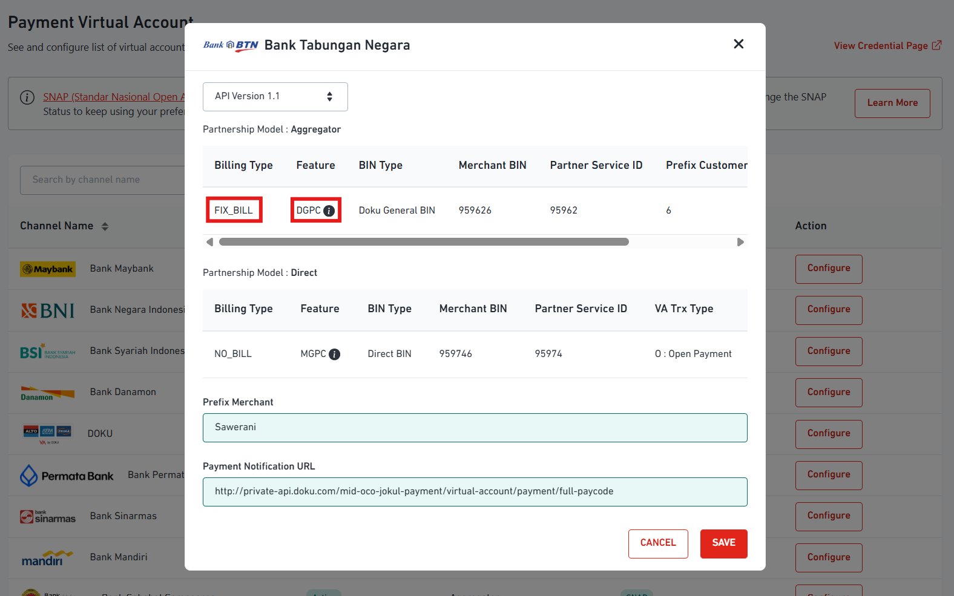
Task: Edit the Payment Notification URL field
Action: pos(475,492)
